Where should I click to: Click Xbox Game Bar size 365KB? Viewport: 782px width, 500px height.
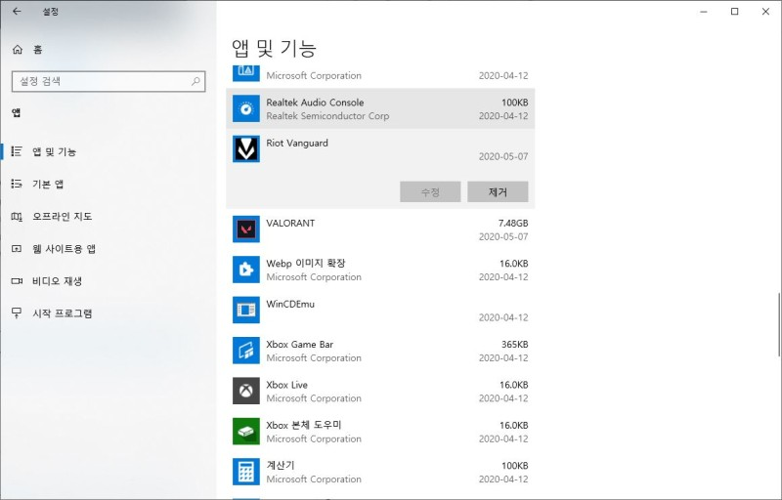(515, 344)
